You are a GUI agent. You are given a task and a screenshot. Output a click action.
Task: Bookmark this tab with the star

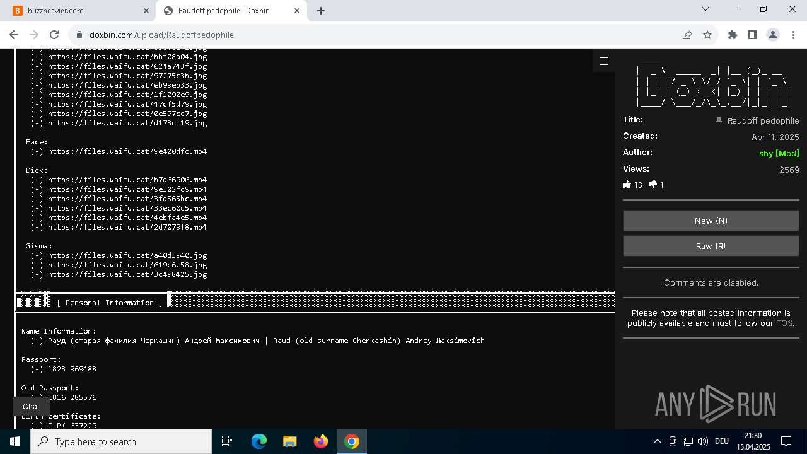(x=707, y=35)
